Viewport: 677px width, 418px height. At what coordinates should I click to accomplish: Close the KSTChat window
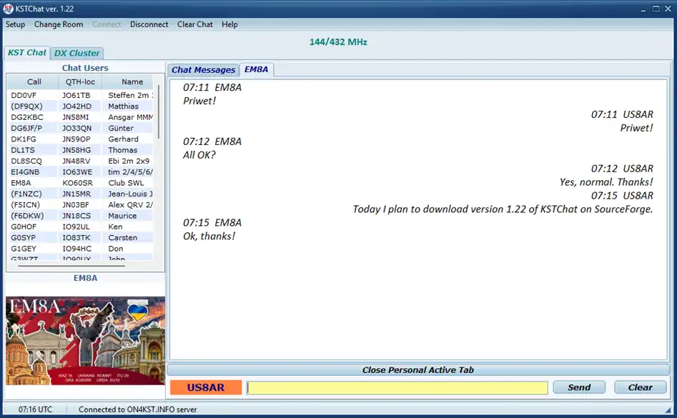point(668,9)
